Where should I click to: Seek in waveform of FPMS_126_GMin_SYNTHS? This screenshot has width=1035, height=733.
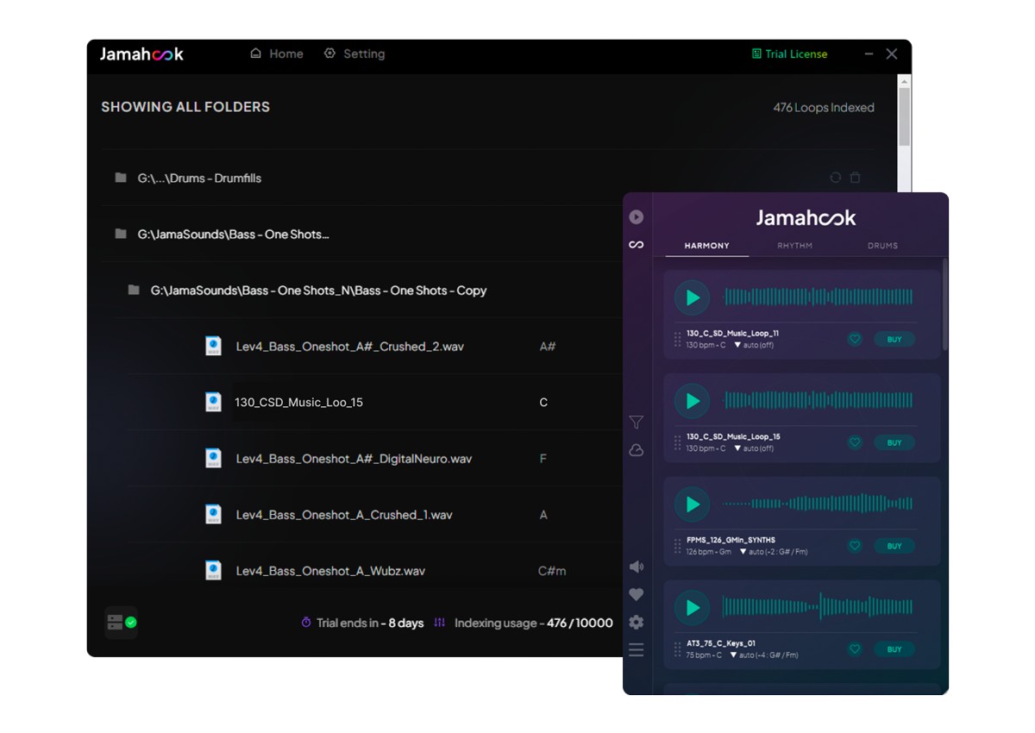click(819, 504)
